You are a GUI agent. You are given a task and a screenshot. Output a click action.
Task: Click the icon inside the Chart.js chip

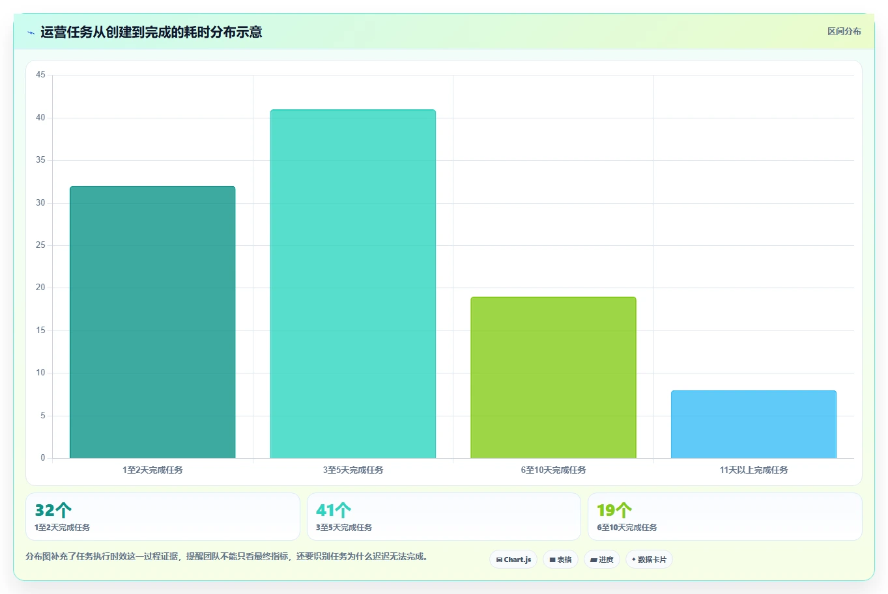(499, 560)
